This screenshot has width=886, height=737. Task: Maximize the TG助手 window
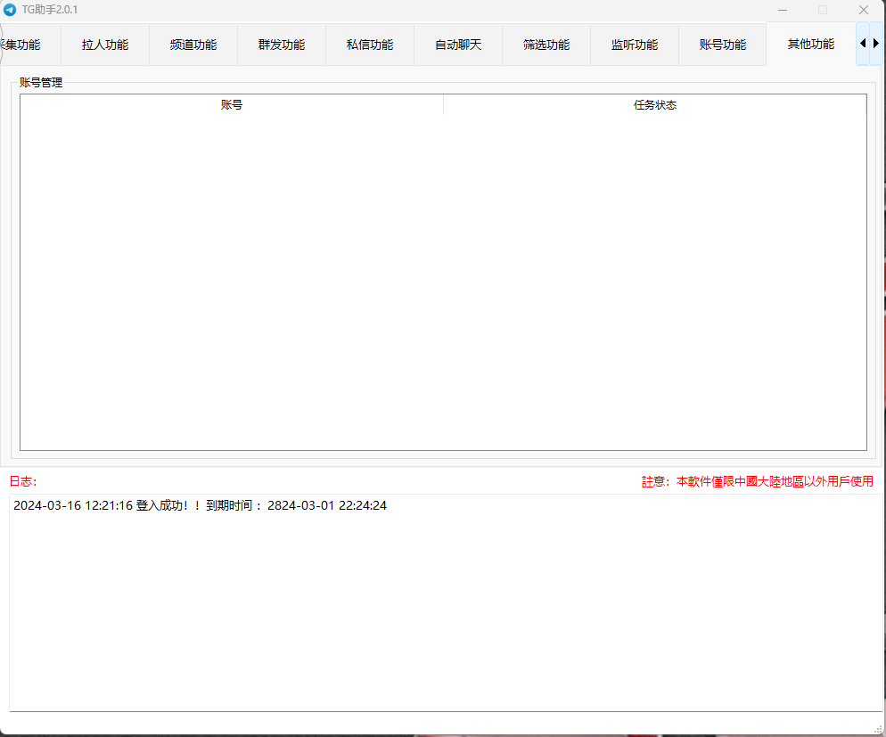823,10
